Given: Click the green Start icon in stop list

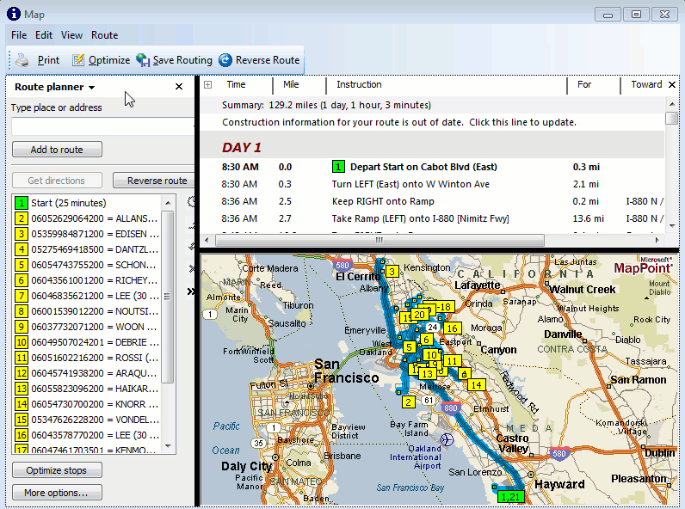Looking at the screenshot, I should (21, 203).
